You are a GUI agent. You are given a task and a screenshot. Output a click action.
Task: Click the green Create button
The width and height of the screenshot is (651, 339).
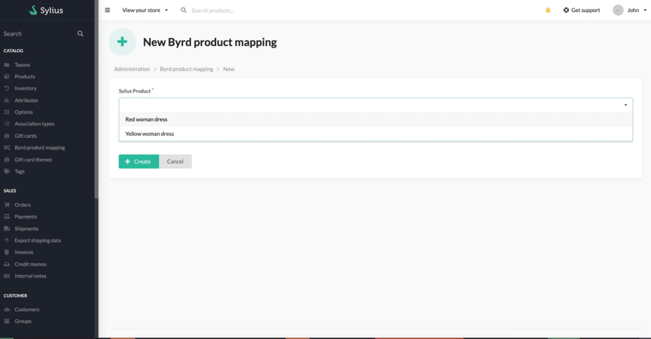[x=139, y=161]
